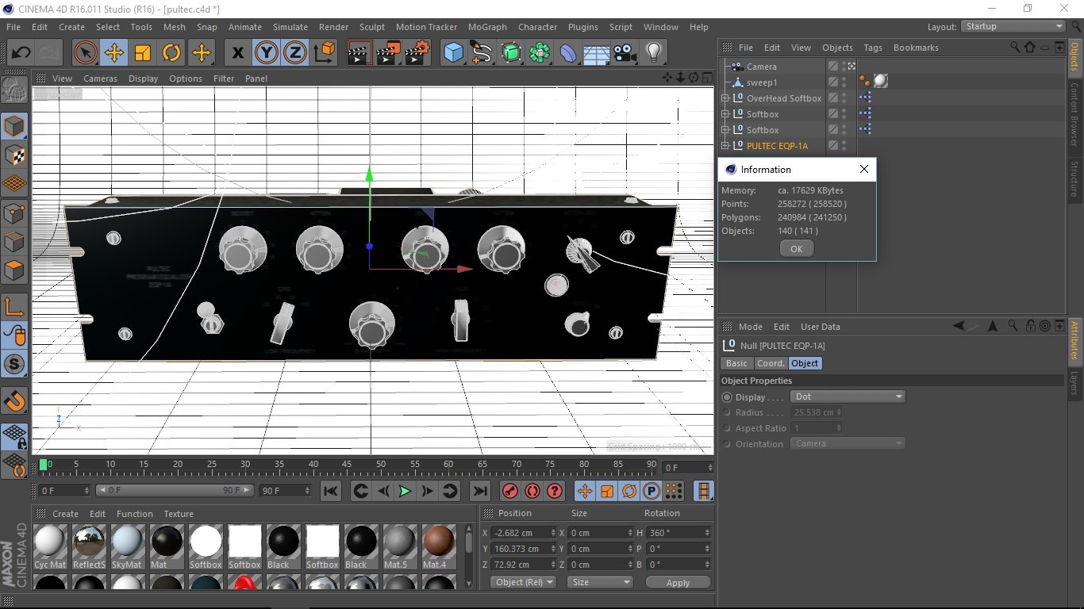Image resolution: width=1084 pixels, height=609 pixels.
Task: Open the MoGraph menu
Action: click(x=487, y=27)
